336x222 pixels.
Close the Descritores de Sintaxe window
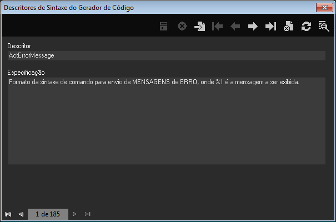pyautogui.click(x=323, y=8)
